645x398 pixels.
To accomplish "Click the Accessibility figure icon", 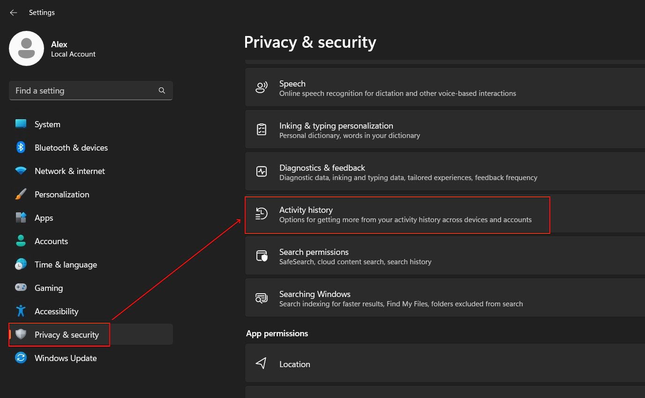I will click(x=21, y=311).
